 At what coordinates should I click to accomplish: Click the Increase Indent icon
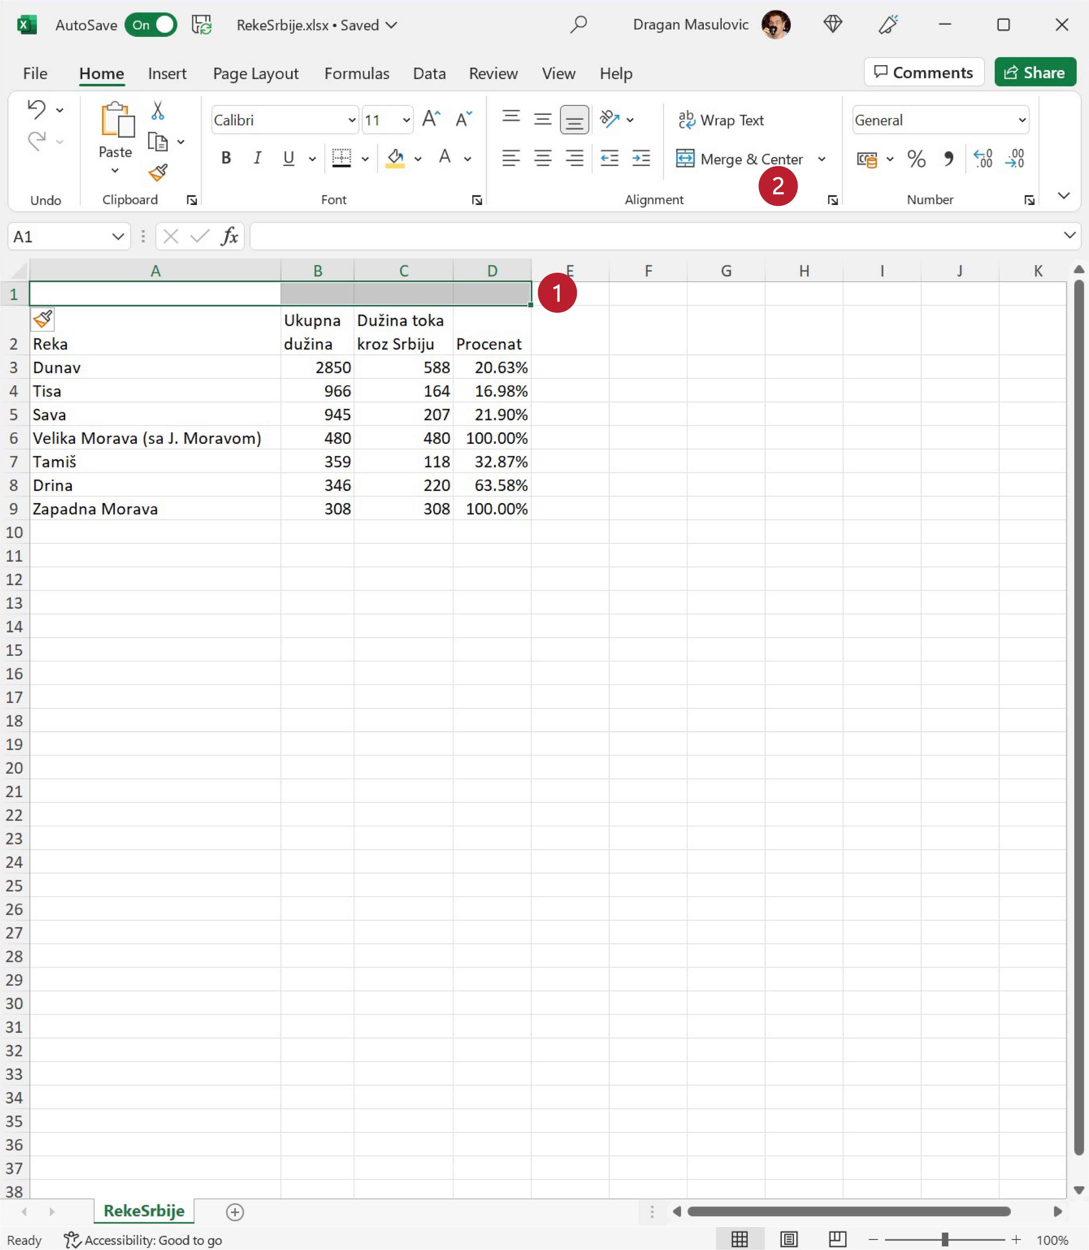(640, 159)
